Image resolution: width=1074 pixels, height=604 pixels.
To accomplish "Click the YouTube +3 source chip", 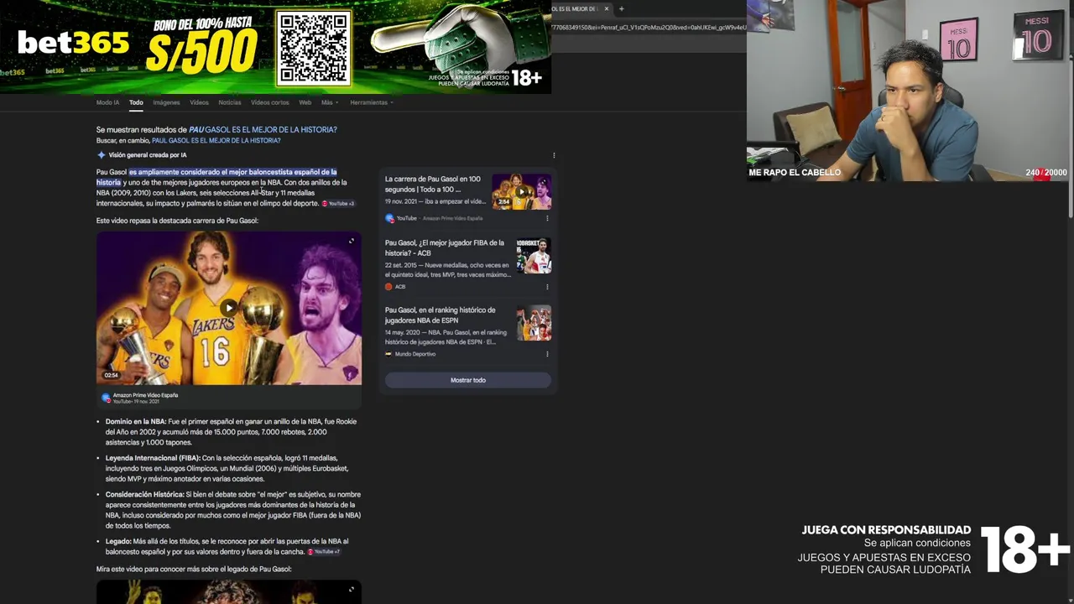I will 339,204.
